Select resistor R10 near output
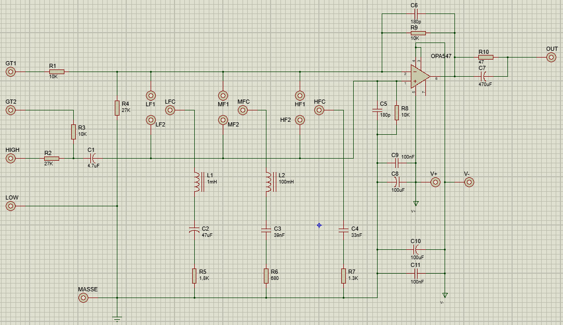Viewport: 563px width, 325px height. 486,58
